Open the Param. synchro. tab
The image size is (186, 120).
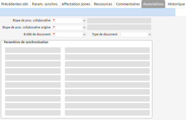point(45,4)
